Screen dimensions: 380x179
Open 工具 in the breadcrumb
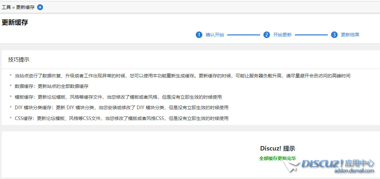(x=6, y=7)
